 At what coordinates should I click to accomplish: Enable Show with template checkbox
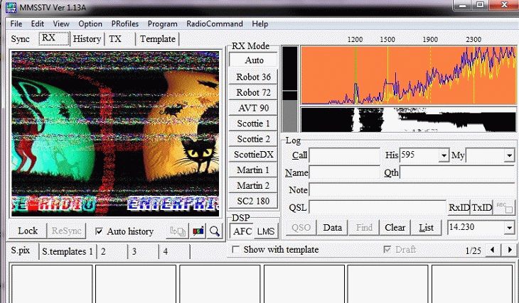235,250
